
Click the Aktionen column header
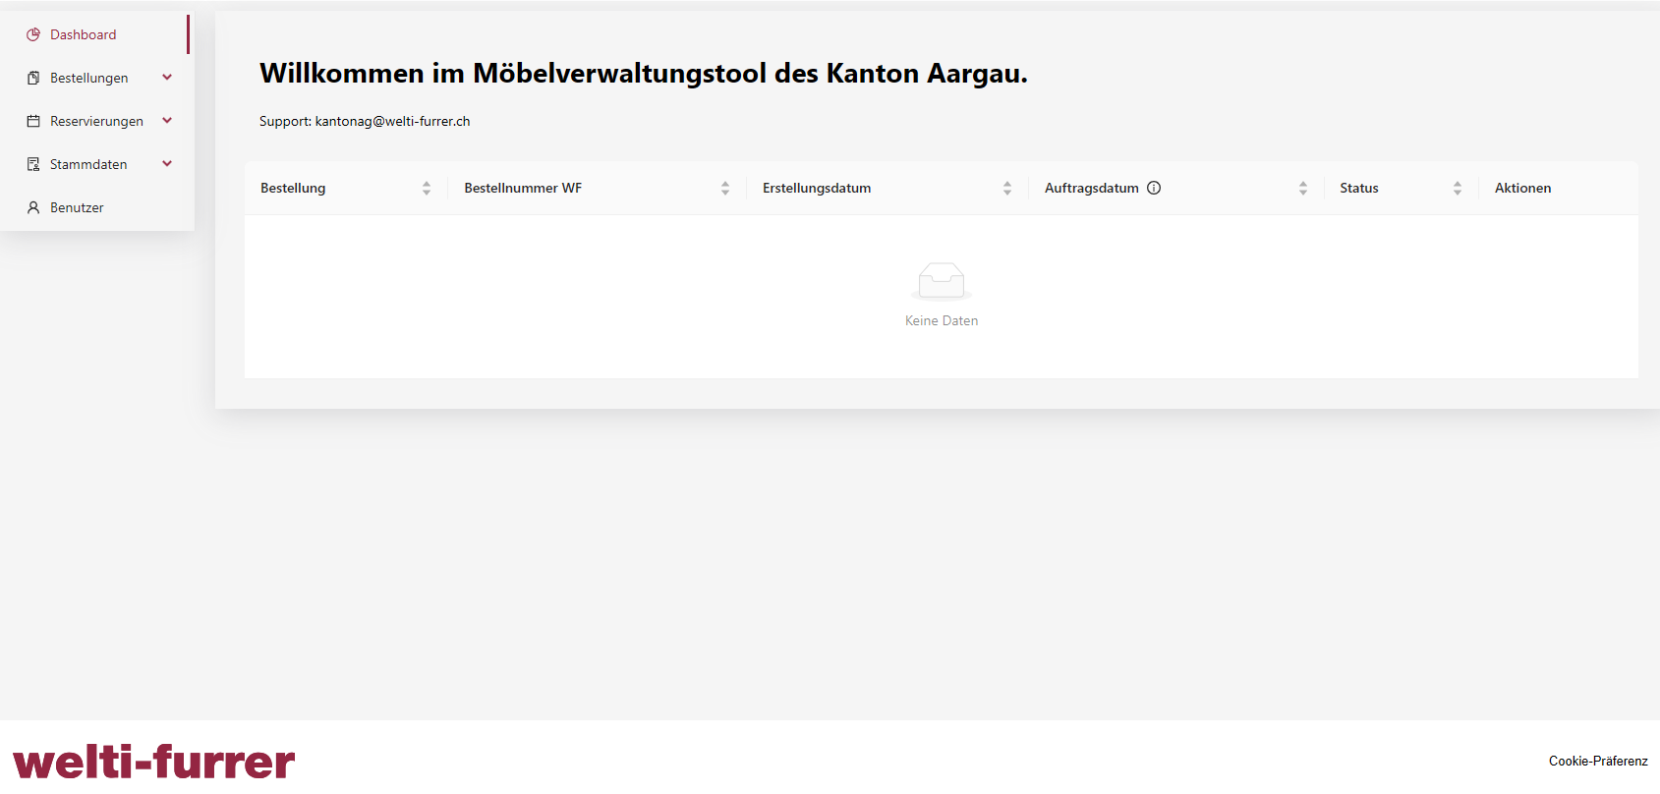[1522, 188]
